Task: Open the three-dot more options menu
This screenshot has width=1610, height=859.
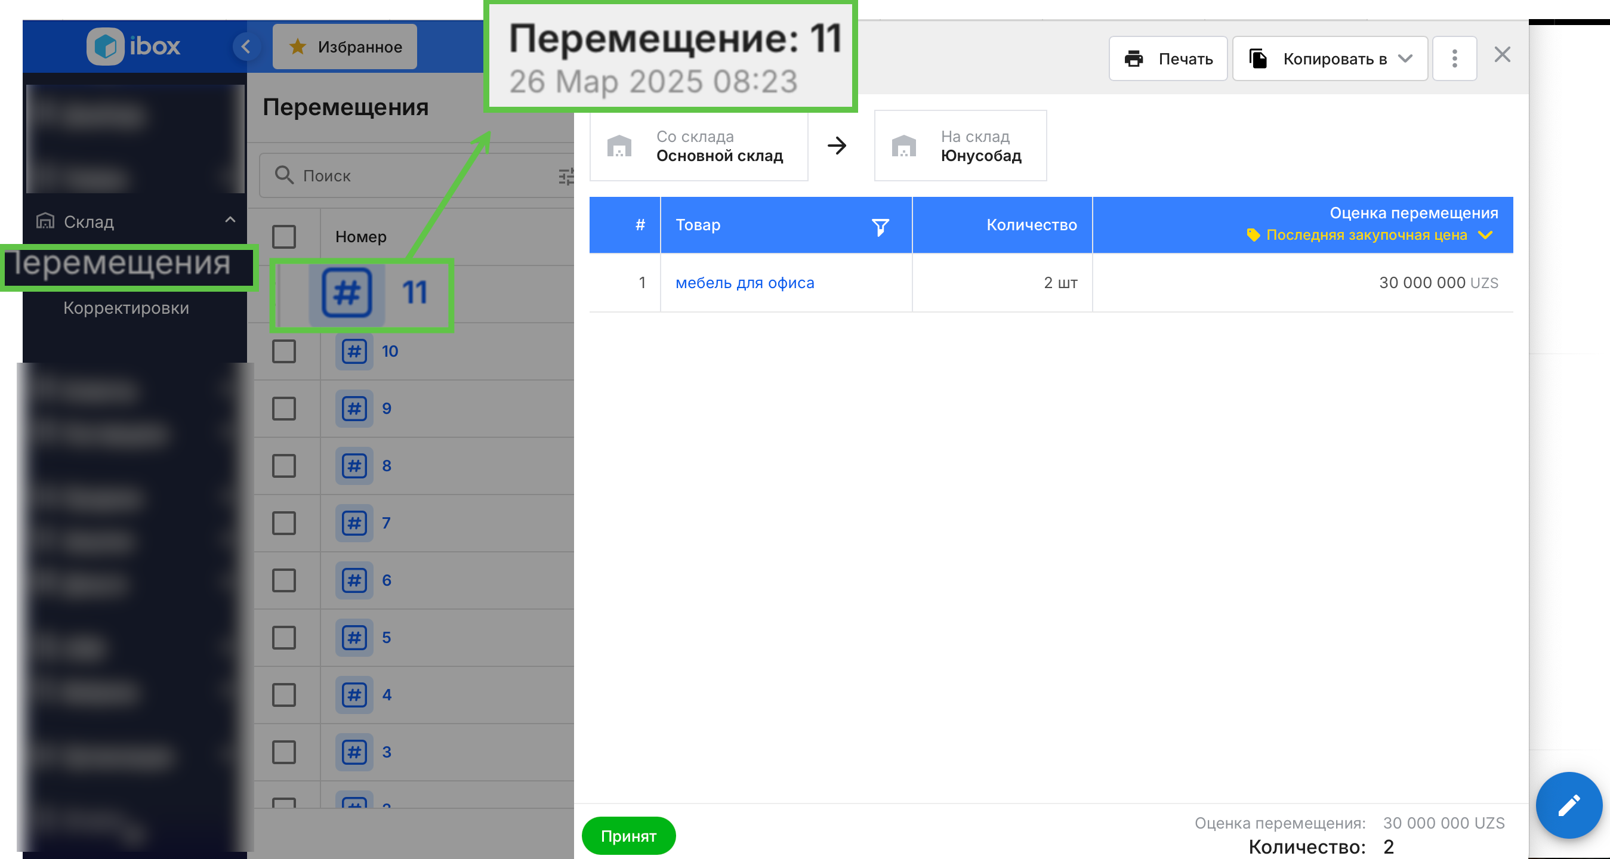Action: point(1454,58)
